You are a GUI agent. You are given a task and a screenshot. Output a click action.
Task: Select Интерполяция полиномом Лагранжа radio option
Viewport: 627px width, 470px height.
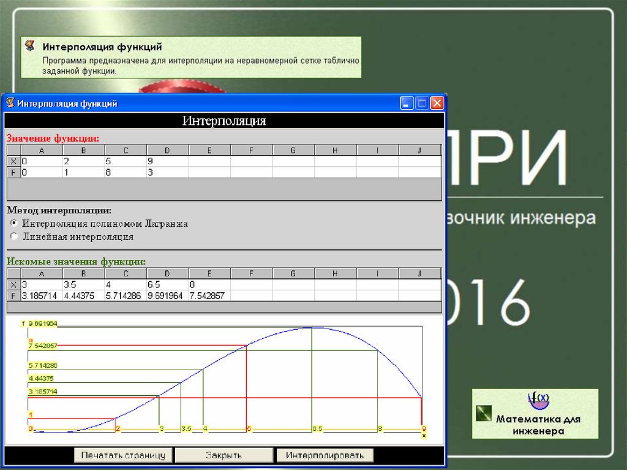pos(14,224)
